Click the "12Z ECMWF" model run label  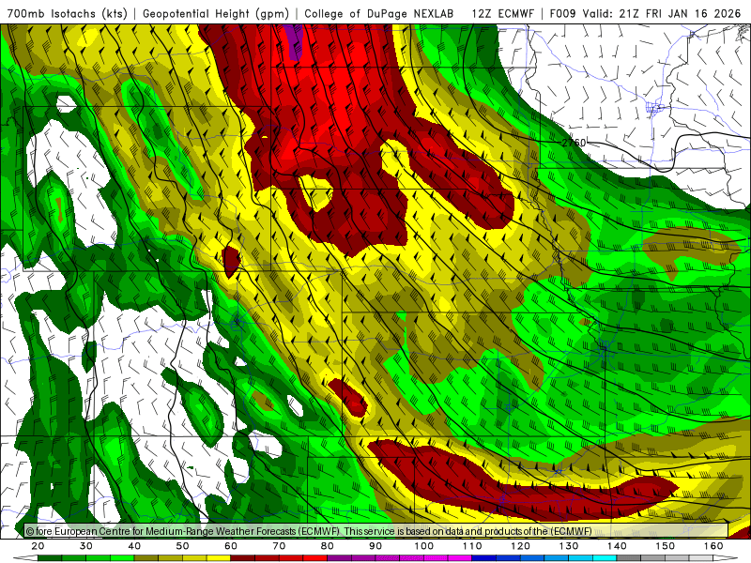point(503,13)
